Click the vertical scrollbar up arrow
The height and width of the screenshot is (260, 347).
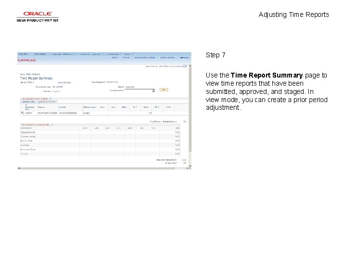point(190,66)
